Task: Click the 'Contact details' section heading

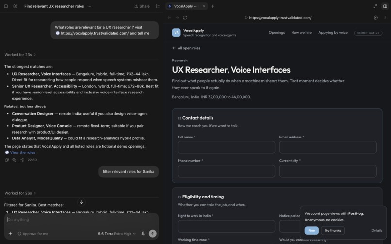Action: click(198, 118)
